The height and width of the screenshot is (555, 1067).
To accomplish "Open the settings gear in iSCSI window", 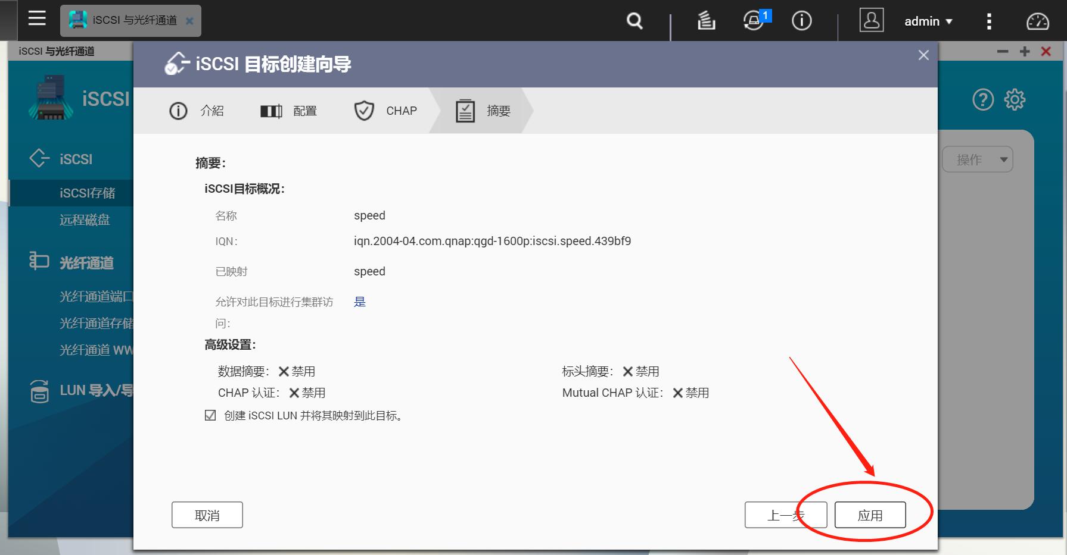I will (x=1015, y=99).
